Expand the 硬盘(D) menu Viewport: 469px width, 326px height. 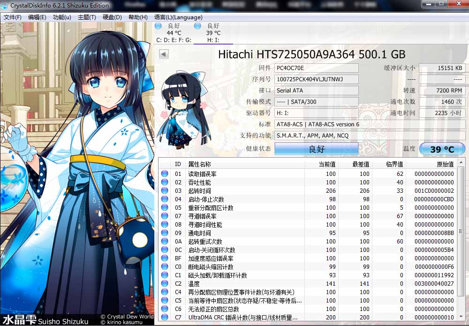point(112,17)
